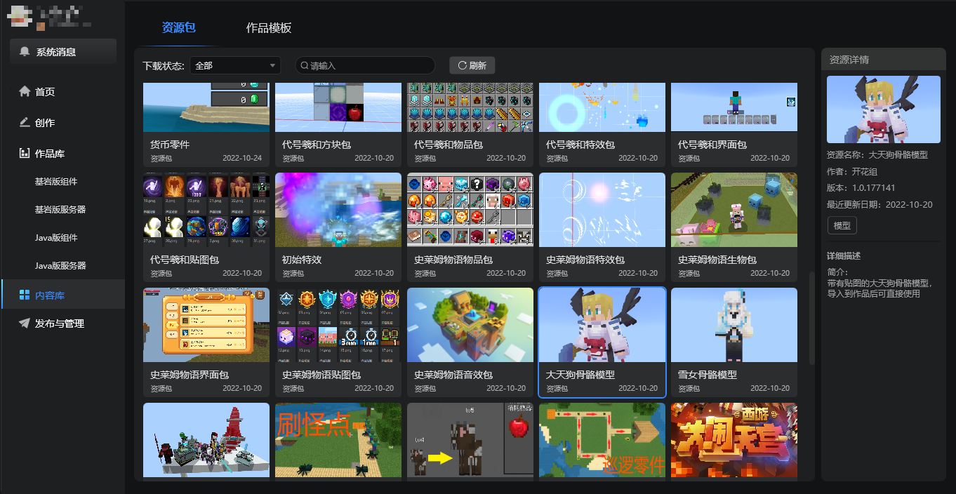Image resolution: width=956 pixels, height=494 pixels.
Task: Select the 代号羲和贴图包 resource card
Action: coord(206,227)
